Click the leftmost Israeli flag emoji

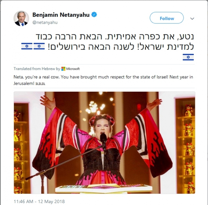click(x=27, y=46)
